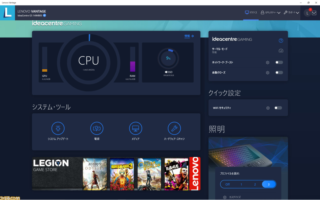Select lighting profile 2
320x200 pixels.
[255, 184]
